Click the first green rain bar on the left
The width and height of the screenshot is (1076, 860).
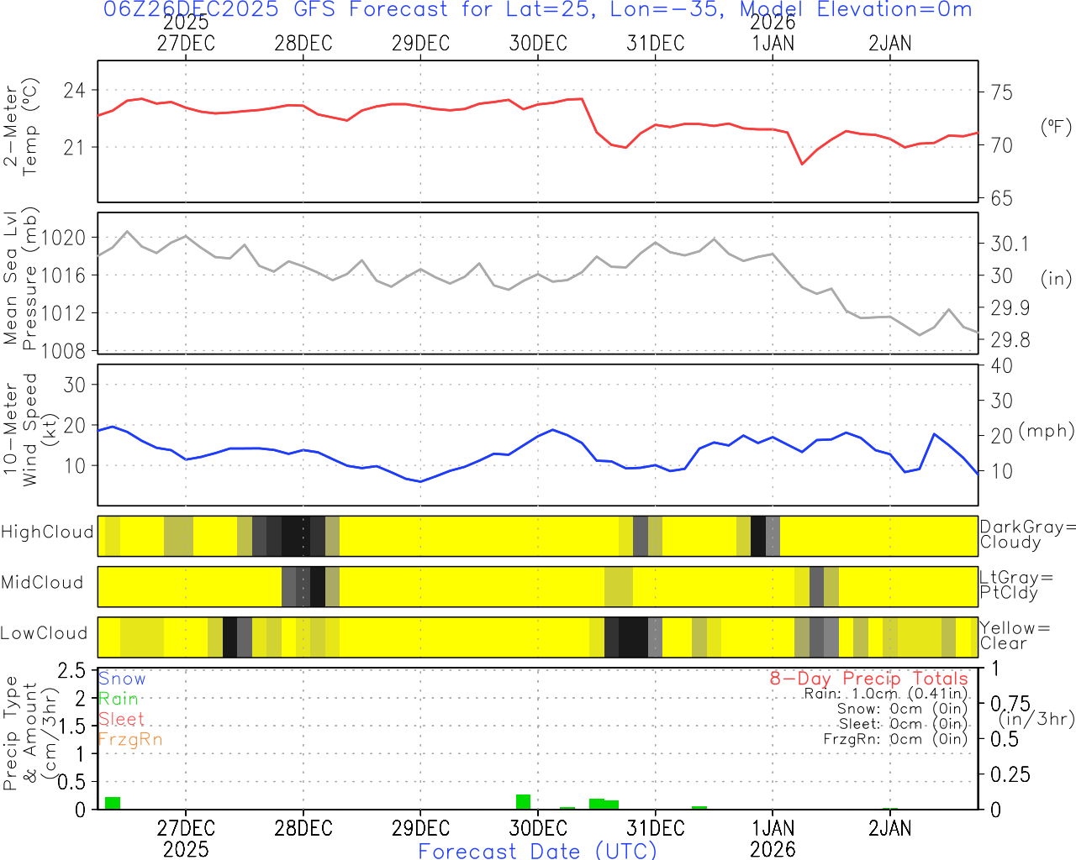click(x=113, y=803)
